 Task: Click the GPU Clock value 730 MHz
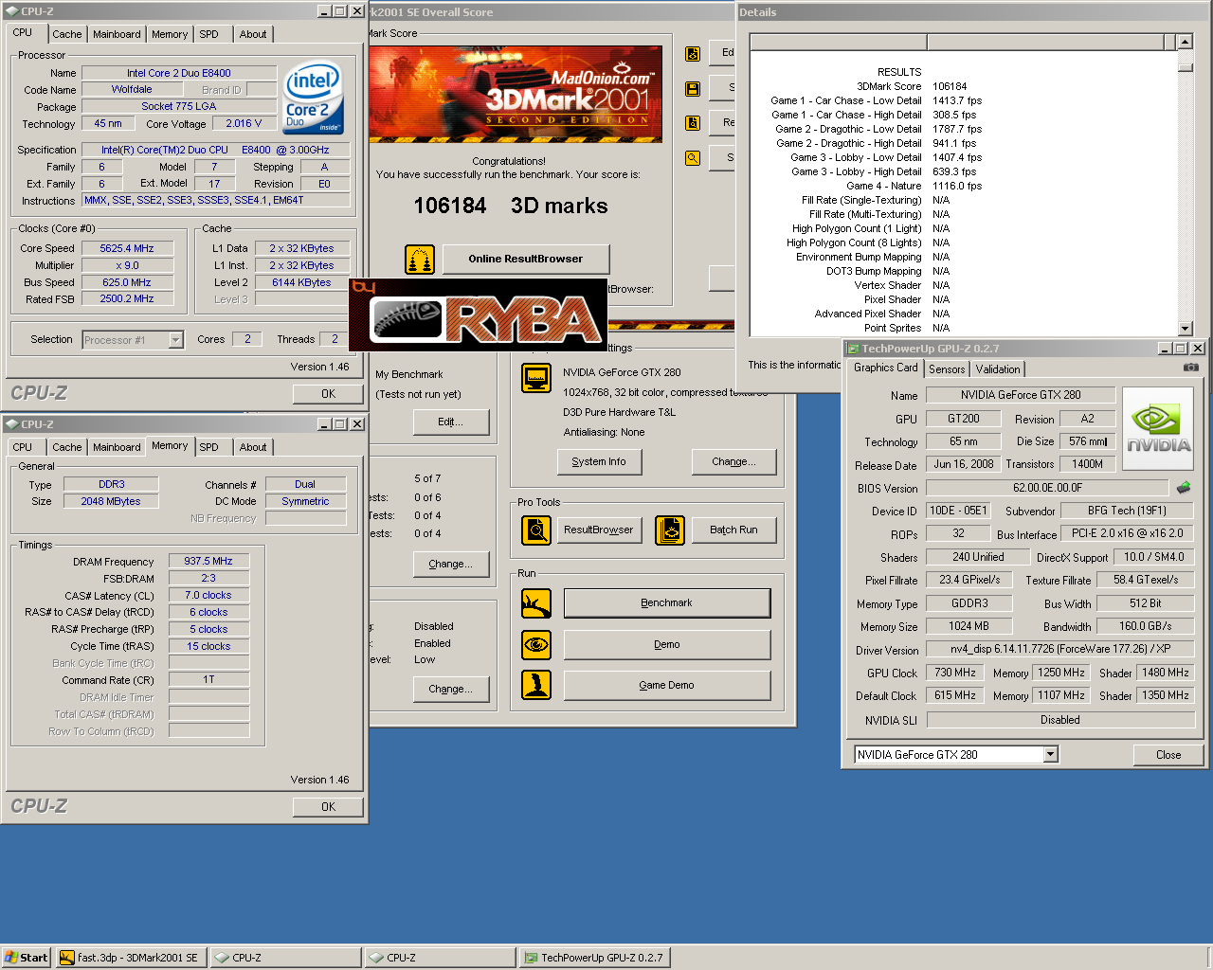(955, 673)
